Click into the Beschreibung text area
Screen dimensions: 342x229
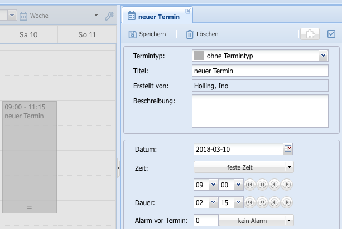click(x=259, y=111)
